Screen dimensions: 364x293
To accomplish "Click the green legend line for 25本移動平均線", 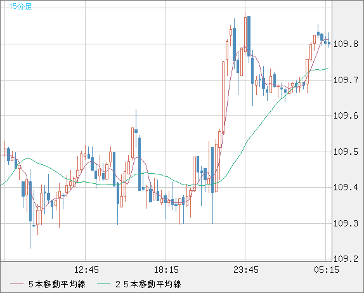I will click(x=103, y=284).
